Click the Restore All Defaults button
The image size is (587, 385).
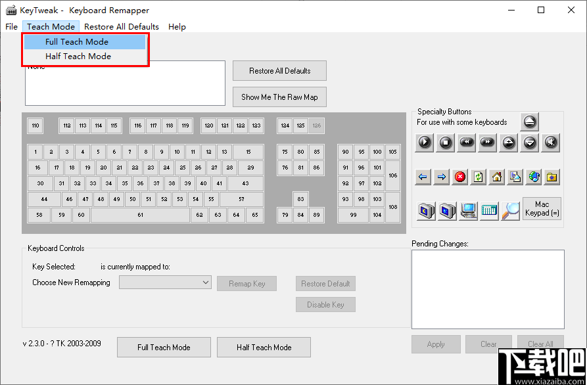[279, 70]
